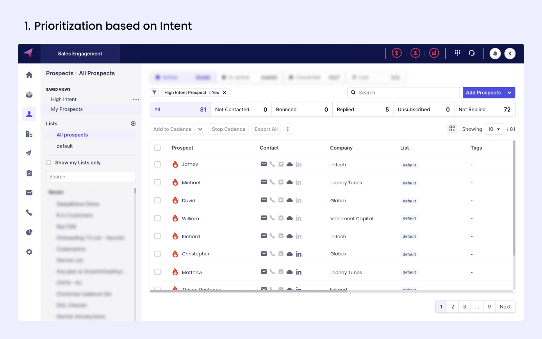
Task: Click the headset support icon in top bar
Action: (x=472, y=53)
